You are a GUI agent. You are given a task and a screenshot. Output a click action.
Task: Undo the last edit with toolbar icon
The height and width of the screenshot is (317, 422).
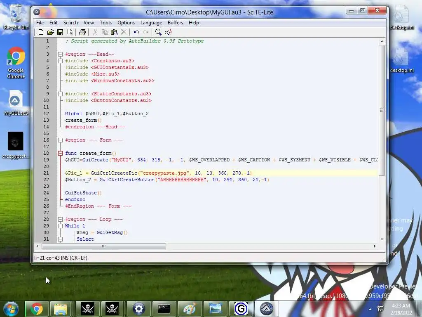tap(136, 32)
